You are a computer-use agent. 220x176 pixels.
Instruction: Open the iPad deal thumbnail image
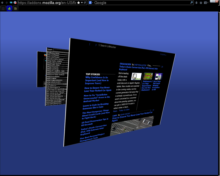coord(136,76)
